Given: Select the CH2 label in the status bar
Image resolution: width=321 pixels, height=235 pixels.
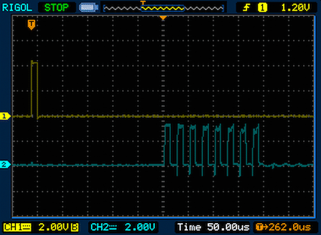Looking at the screenshot, I should 104,227.
